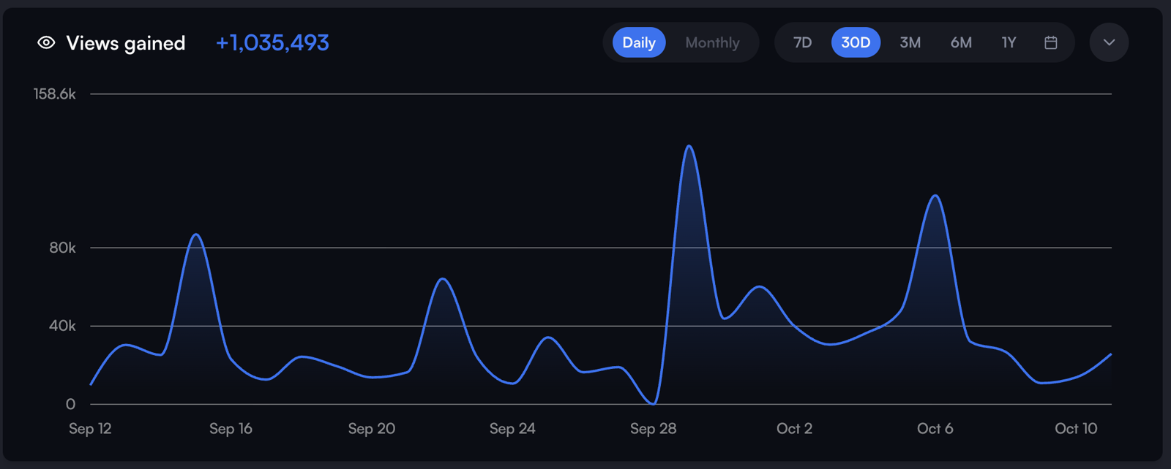Select the 6M time range
This screenshot has height=469, width=1171.
(961, 42)
